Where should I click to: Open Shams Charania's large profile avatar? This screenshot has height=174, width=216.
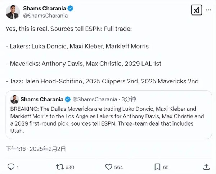[x=13, y=12]
